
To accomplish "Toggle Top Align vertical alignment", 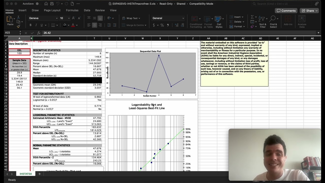I will (x=89, y=18).
